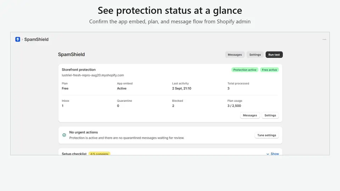Click the Inbox count 1
The width and height of the screenshot is (340, 191).
[x=62, y=106]
